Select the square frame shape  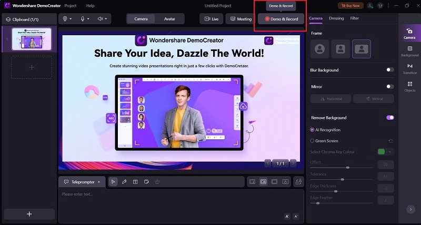[340, 49]
